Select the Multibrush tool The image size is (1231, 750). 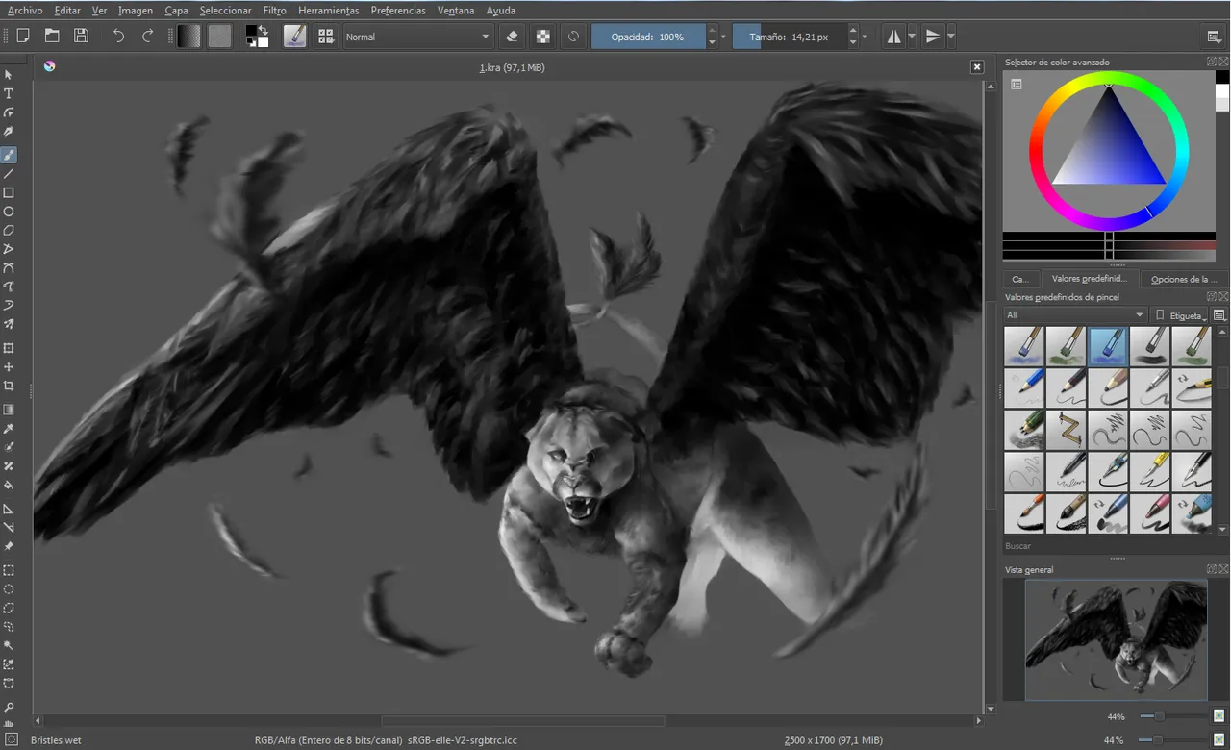[x=9, y=325]
